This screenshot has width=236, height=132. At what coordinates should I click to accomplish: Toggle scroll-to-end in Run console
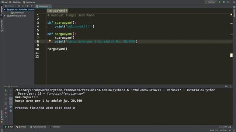11,103
